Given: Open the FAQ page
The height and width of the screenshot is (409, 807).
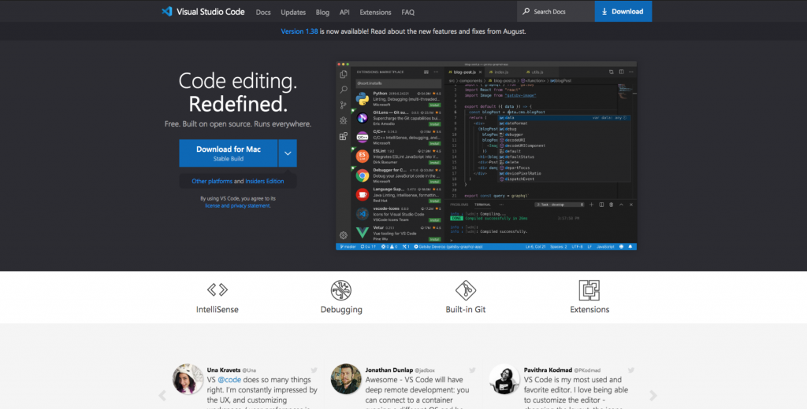Looking at the screenshot, I should coord(407,13).
